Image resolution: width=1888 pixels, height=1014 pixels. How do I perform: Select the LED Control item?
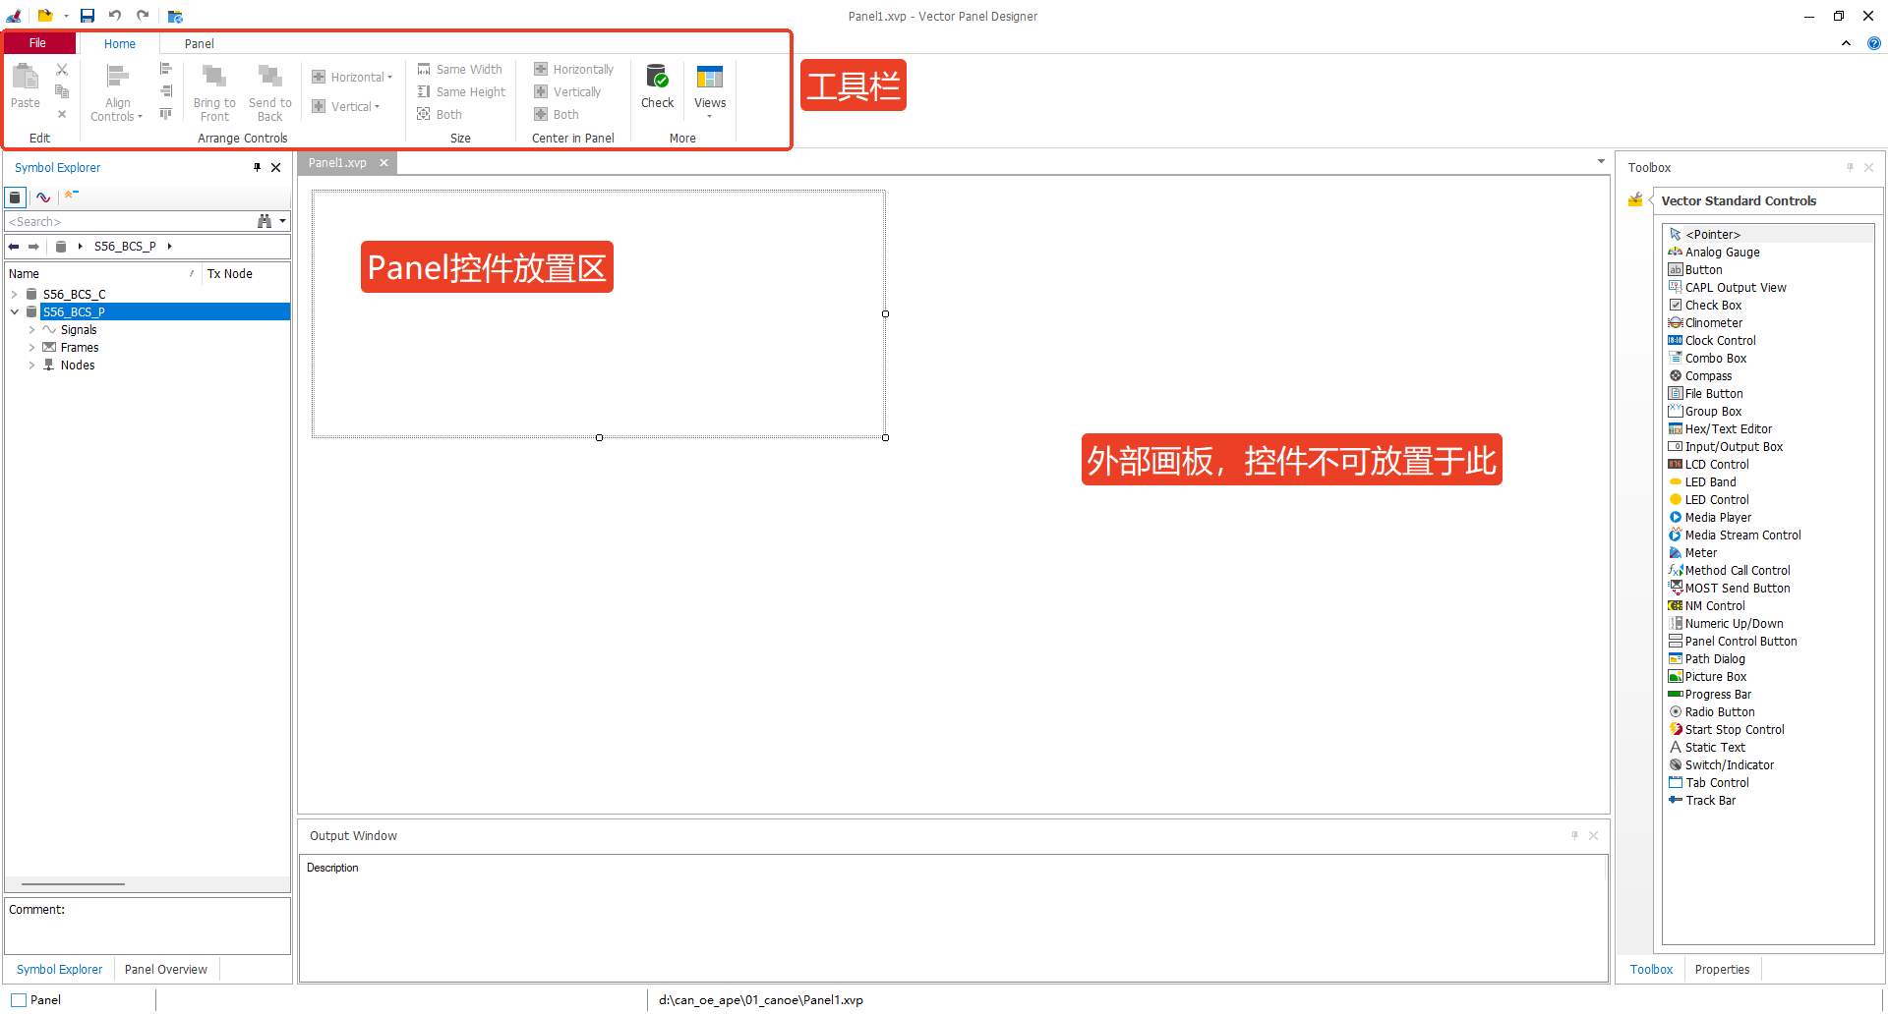1709,500
